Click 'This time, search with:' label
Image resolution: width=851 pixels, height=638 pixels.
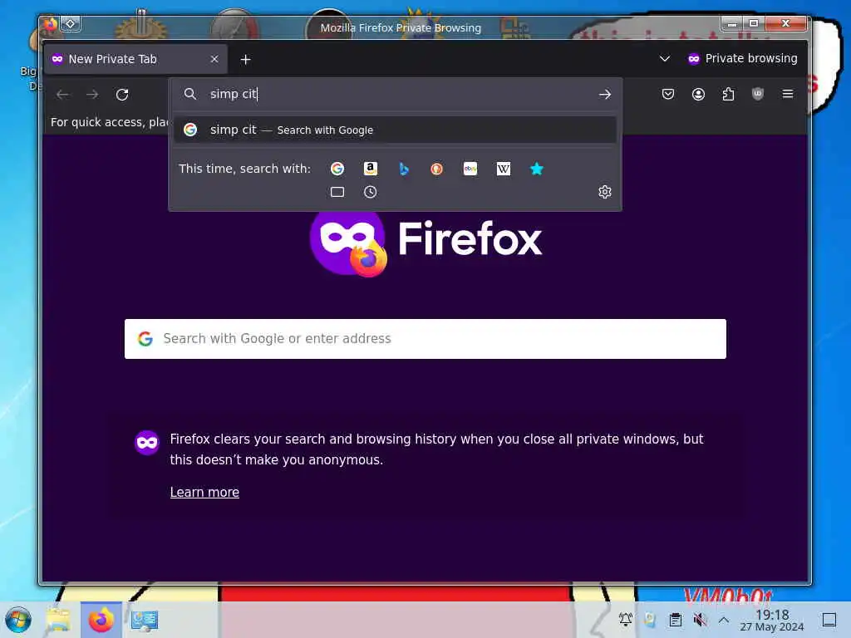[x=245, y=169]
